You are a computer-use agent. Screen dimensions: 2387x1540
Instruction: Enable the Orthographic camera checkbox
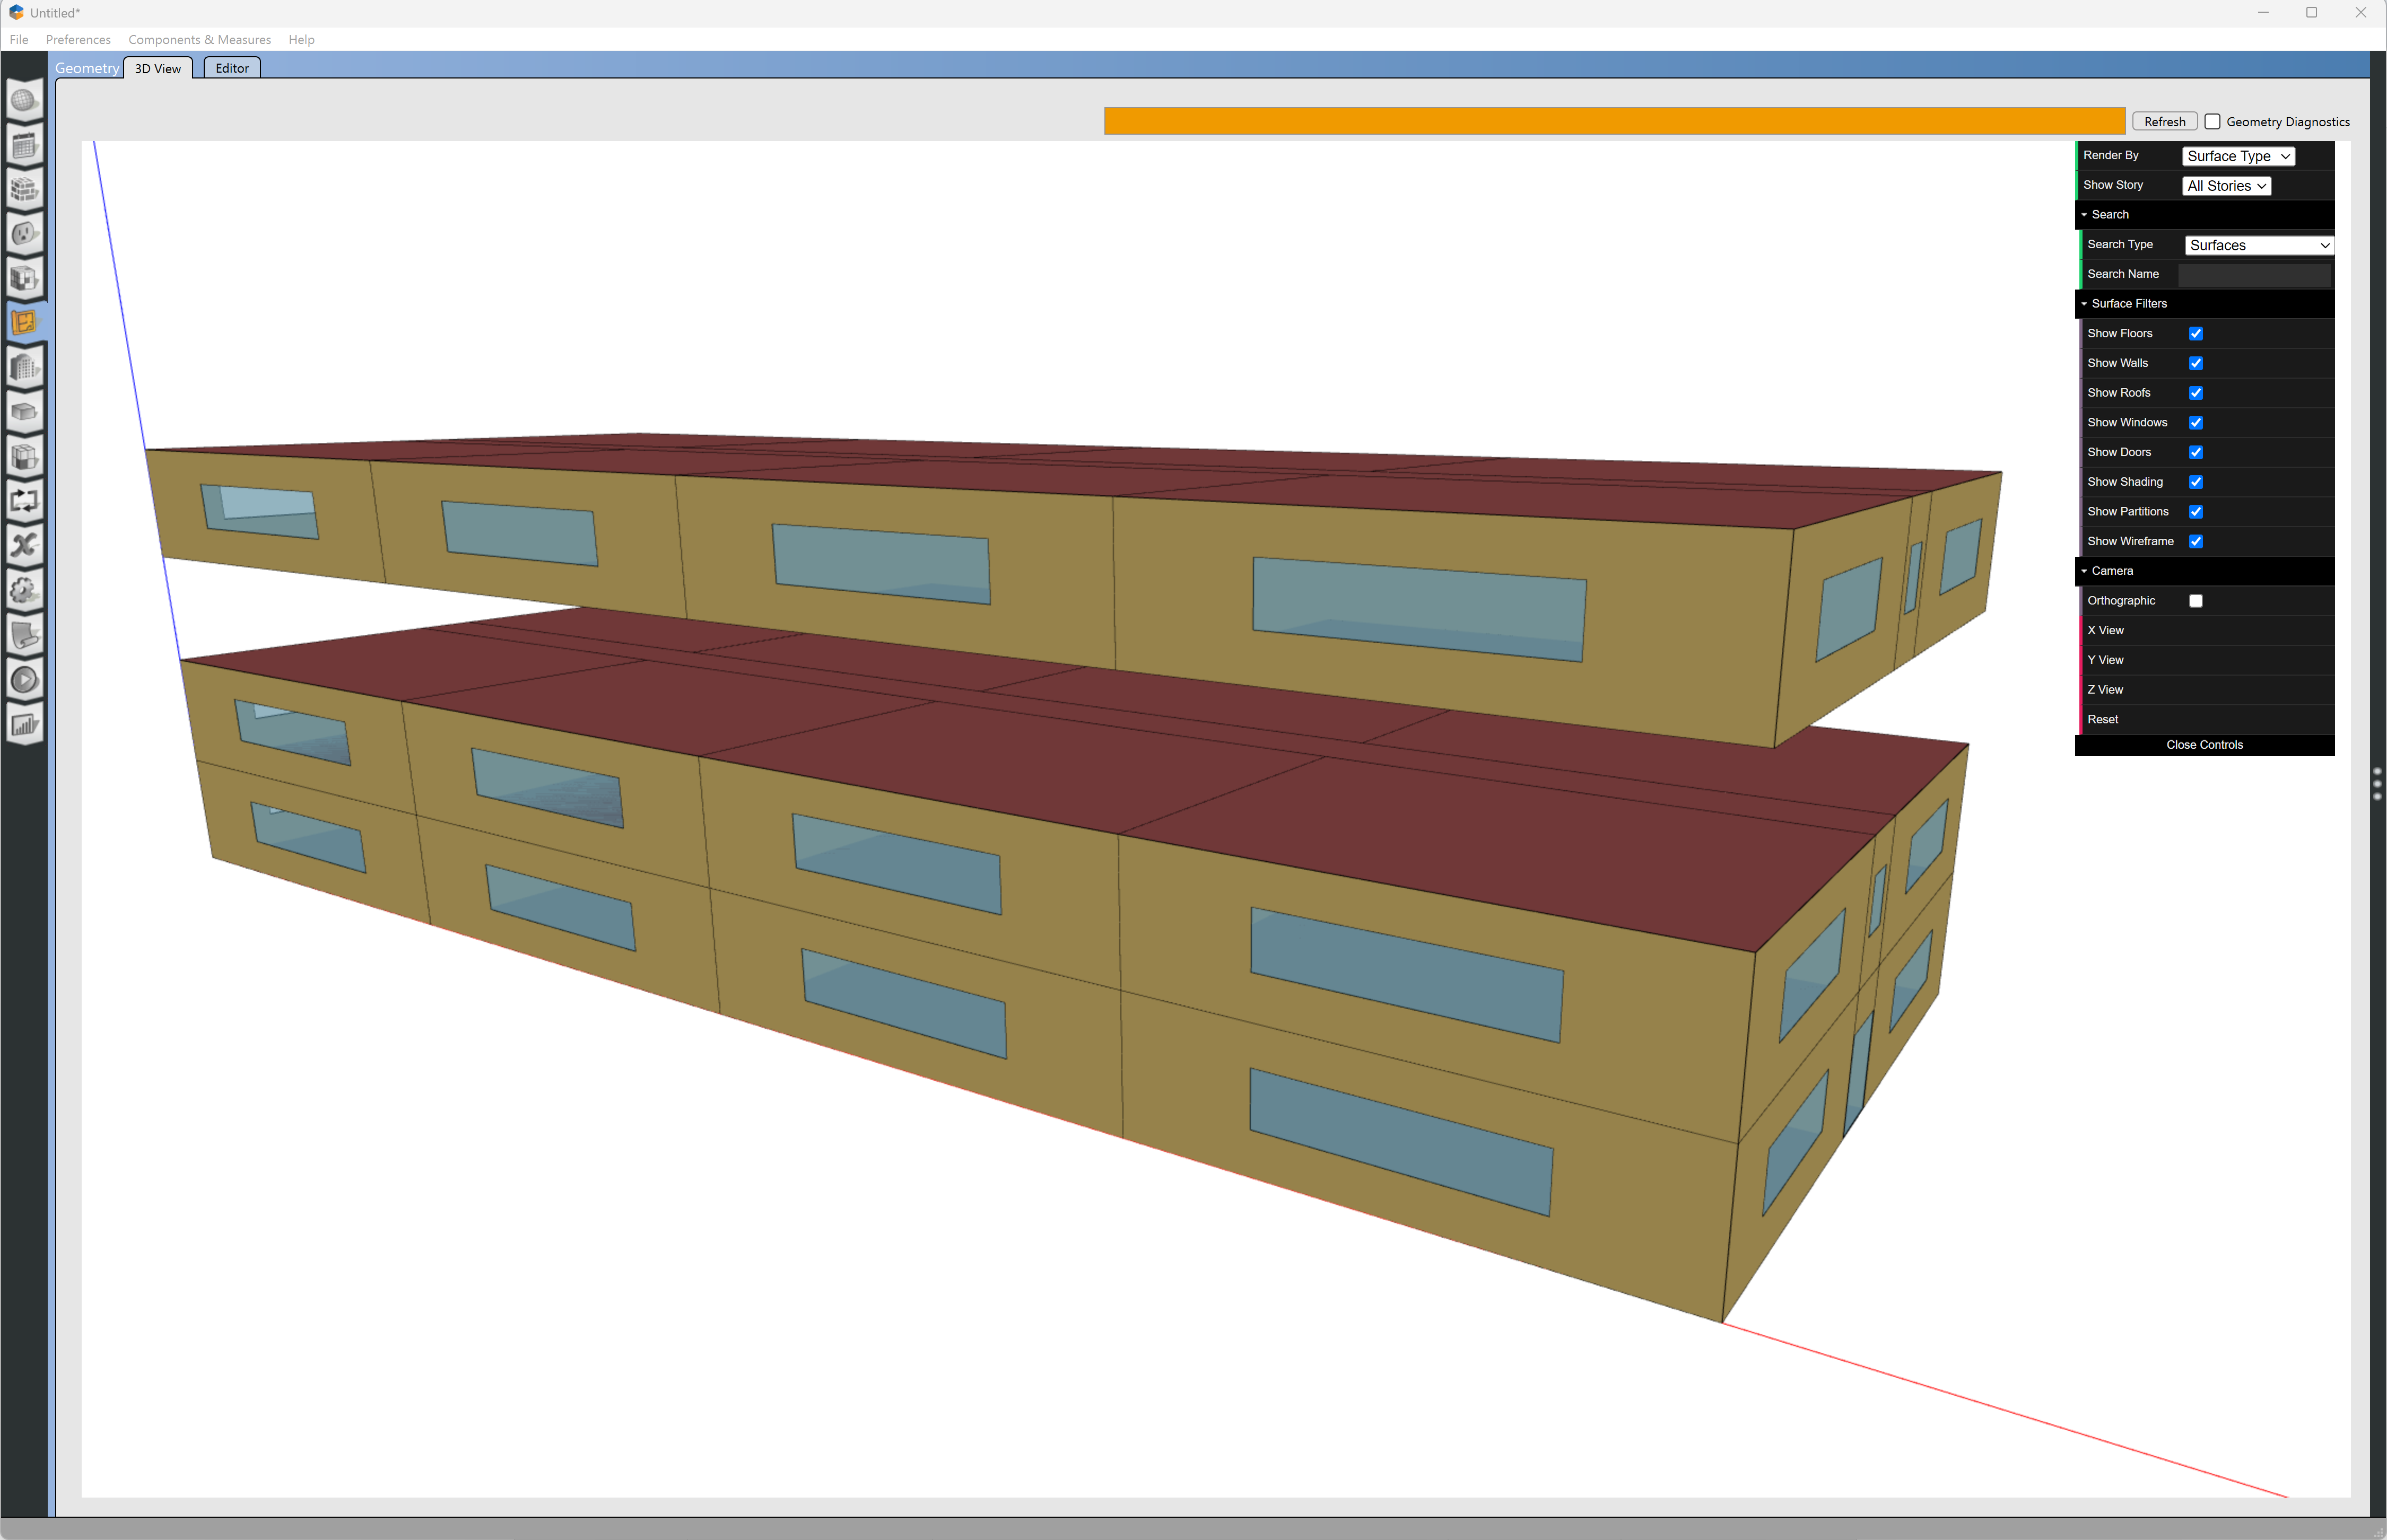pyautogui.click(x=2195, y=601)
